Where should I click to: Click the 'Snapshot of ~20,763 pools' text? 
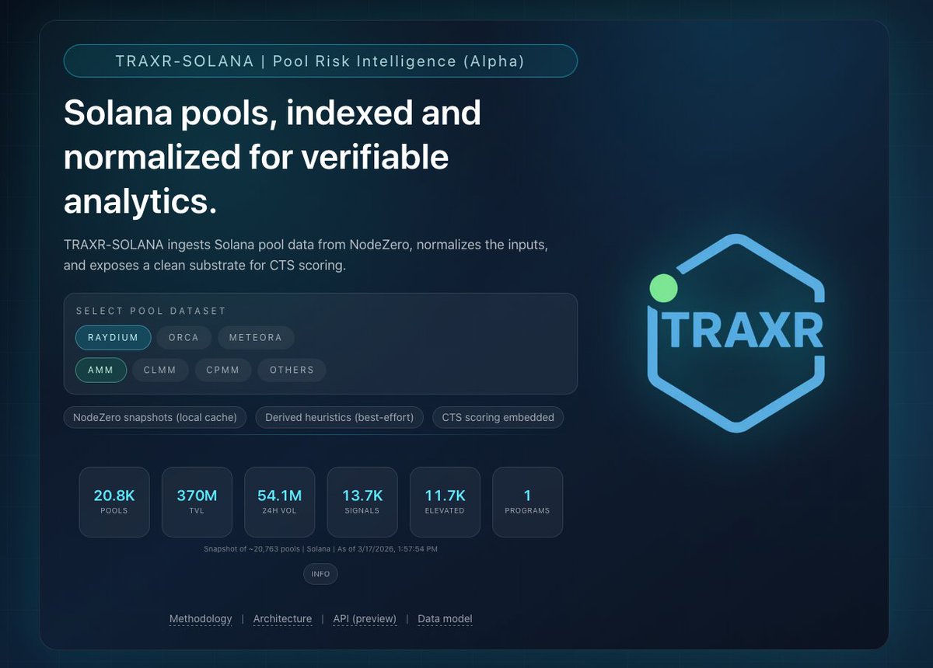(x=320, y=549)
